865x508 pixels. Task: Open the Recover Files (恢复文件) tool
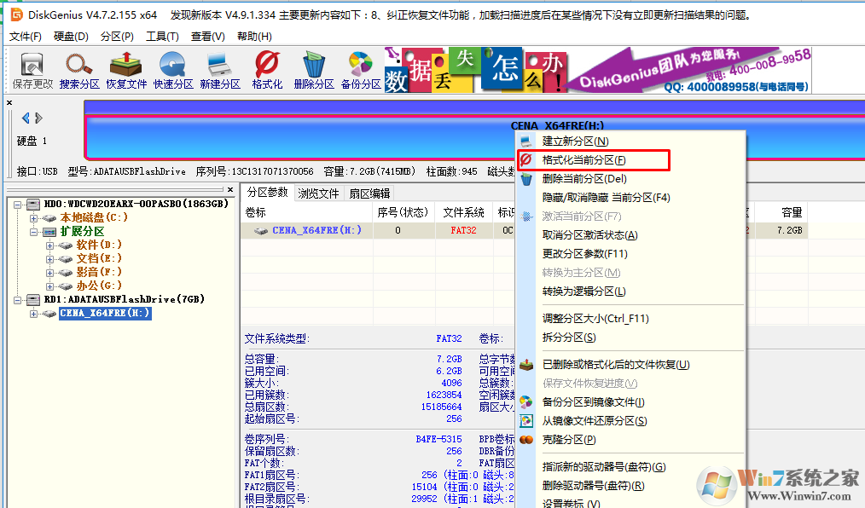point(126,69)
